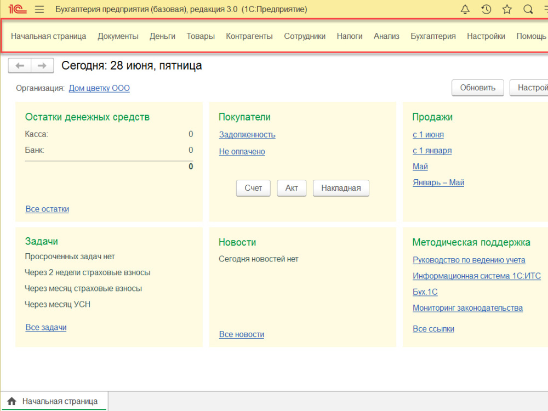The width and height of the screenshot is (548, 411).
Task: Open notifications bell icon
Action: click(465, 9)
